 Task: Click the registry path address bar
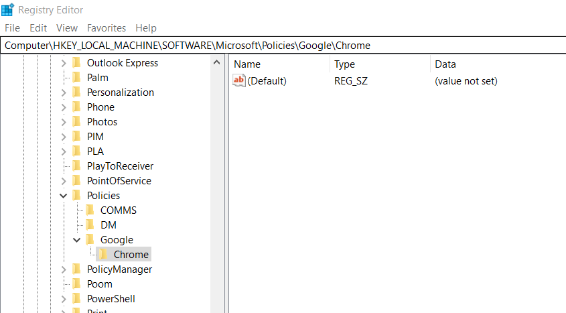[283, 46]
